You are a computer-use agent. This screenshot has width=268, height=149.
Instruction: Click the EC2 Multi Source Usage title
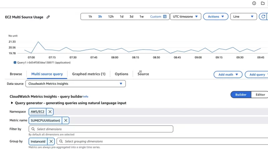(24, 17)
